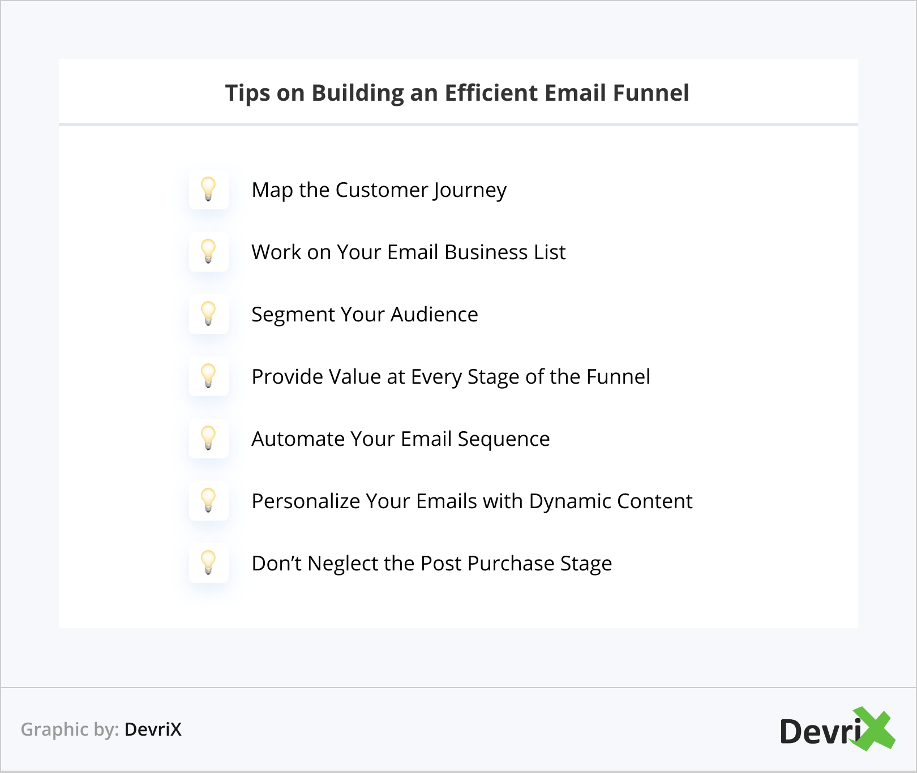Image resolution: width=917 pixels, height=773 pixels.
Task: Click Personalize Your Emails with Dynamic Content
Action: click(472, 501)
